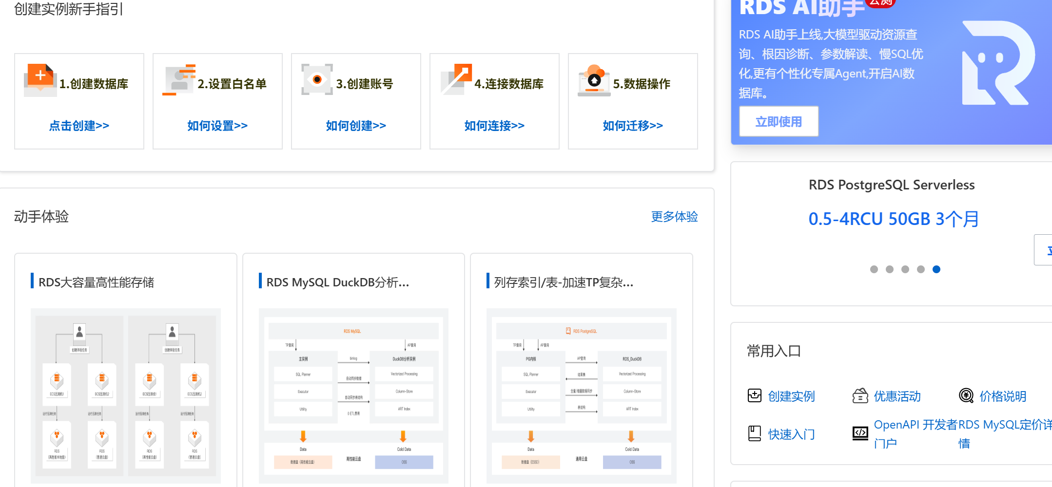Image resolution: width=1052 pixels, height=487 pixels.
Task: Open the 如何设置>> link
Action: click(x=217, y=126)
